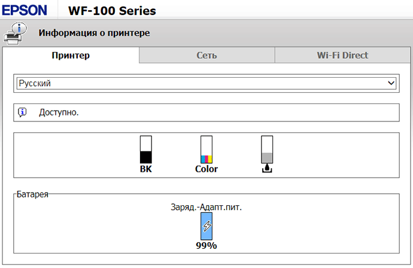Open the language dropdown showing Русский
Image resolution: width=413 pixels, height=268 pixels.
(206, 83)
